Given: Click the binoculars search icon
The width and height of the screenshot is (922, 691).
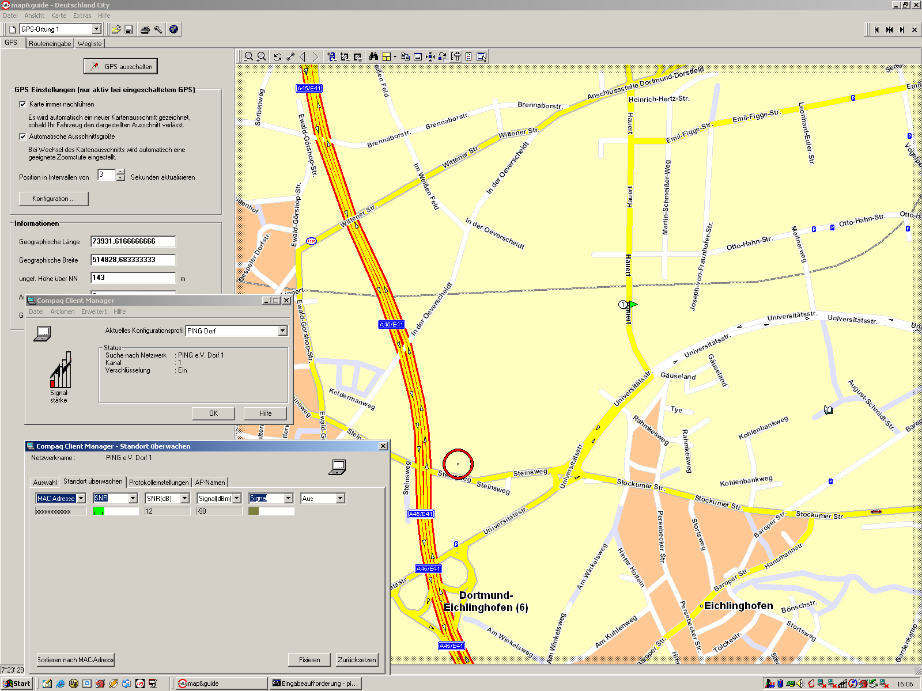Looking at the screenshot, I should (373, 56).
